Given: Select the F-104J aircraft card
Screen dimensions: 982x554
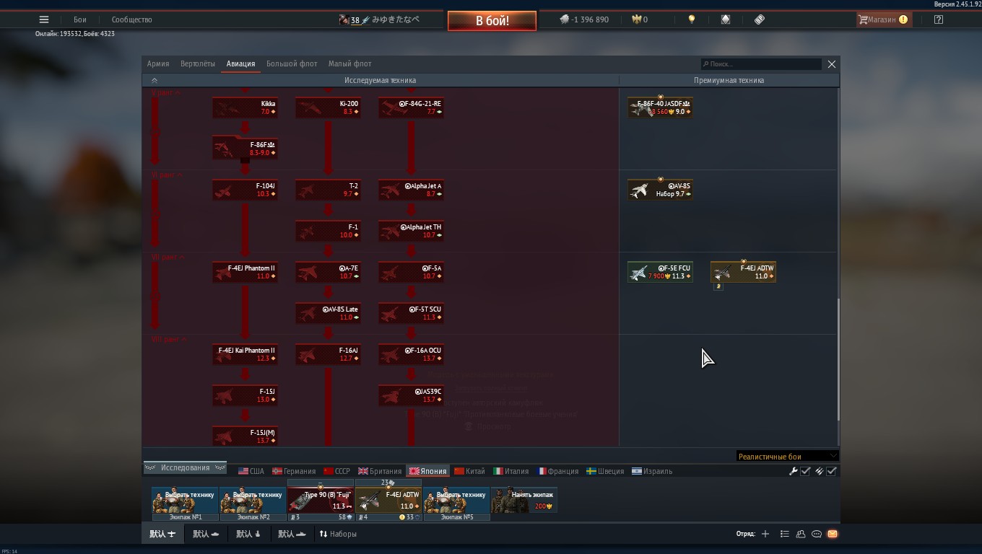Looking at the screenshot, I should click(x=245, y=190).
